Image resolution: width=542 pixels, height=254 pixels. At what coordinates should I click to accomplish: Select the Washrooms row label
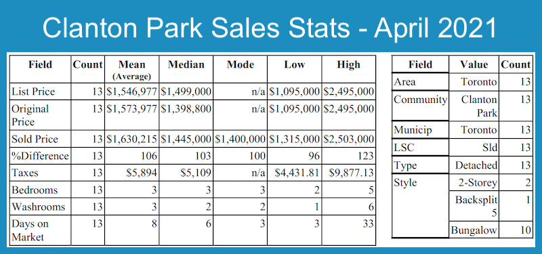[38, 207]
